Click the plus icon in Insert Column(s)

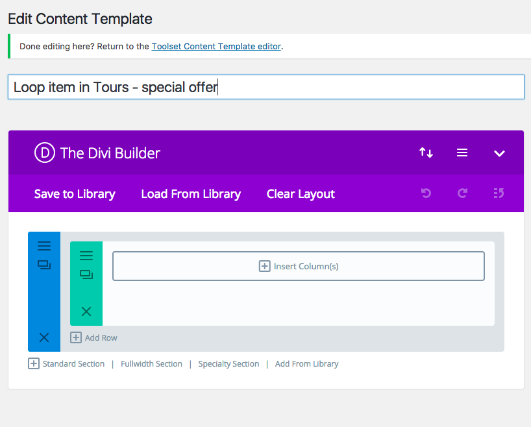(264, 266)
